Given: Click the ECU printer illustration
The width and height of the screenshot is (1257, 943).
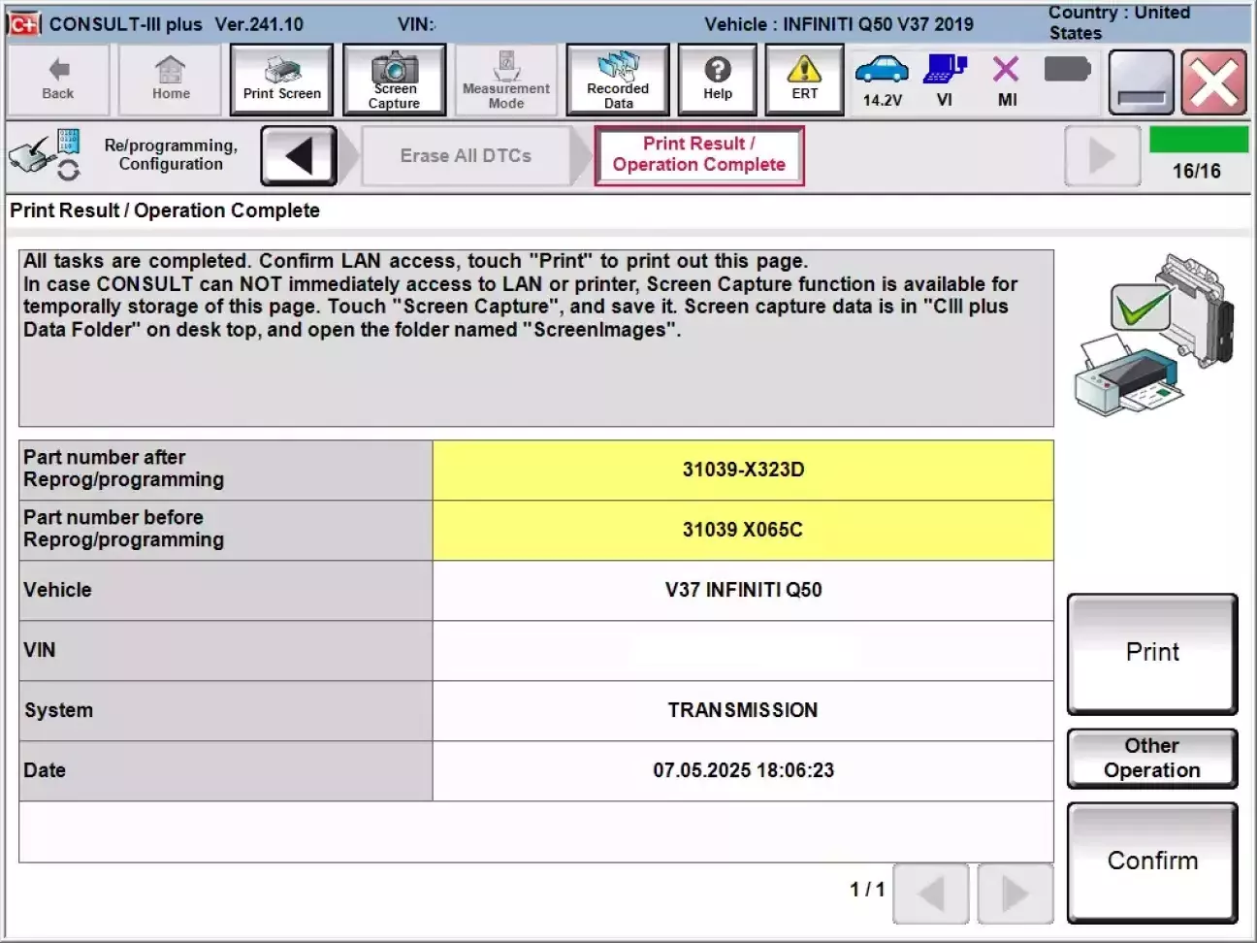Looking at the screenshot, I should click(x=1153, y=335).
